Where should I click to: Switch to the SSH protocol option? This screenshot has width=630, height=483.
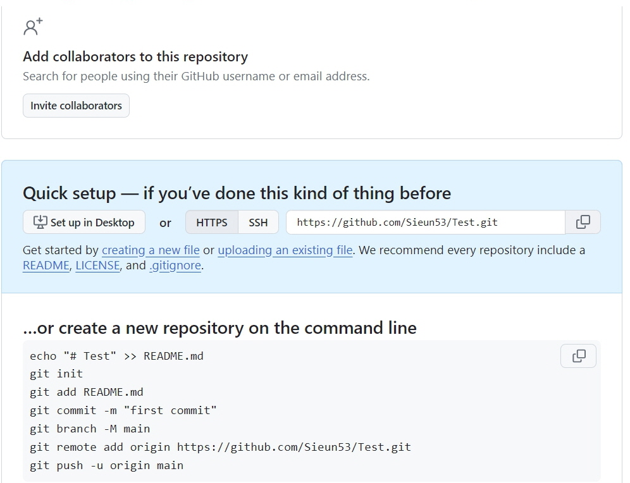click(x=258, y=223)
